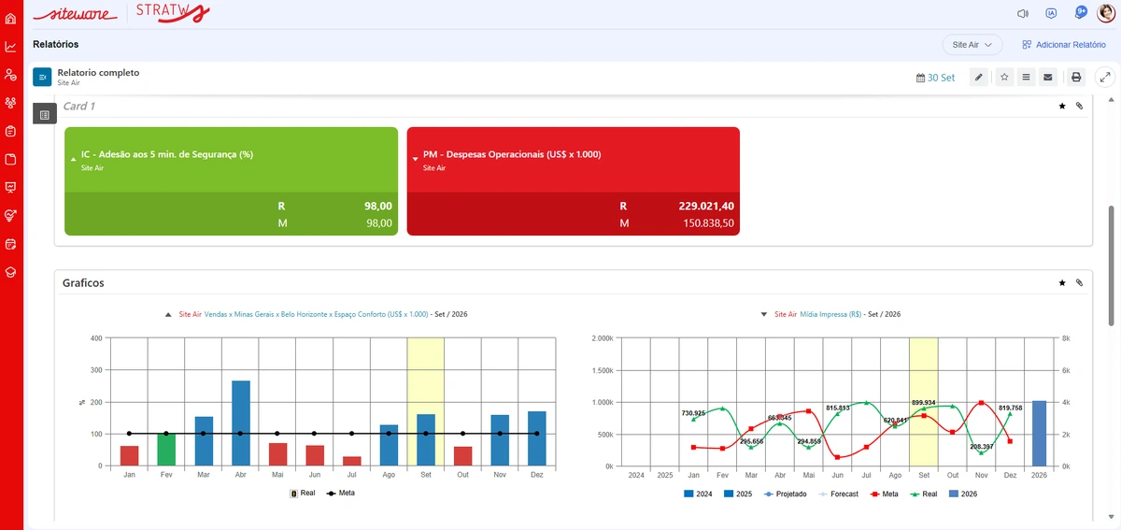Click the 229.021,40 value on the red card

pos(706,206)
